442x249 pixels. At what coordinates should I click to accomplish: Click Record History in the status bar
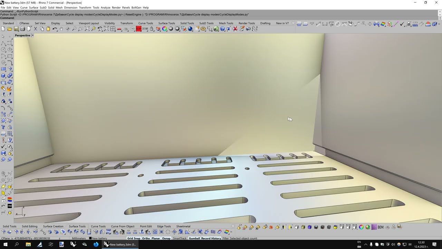[210, 238]
